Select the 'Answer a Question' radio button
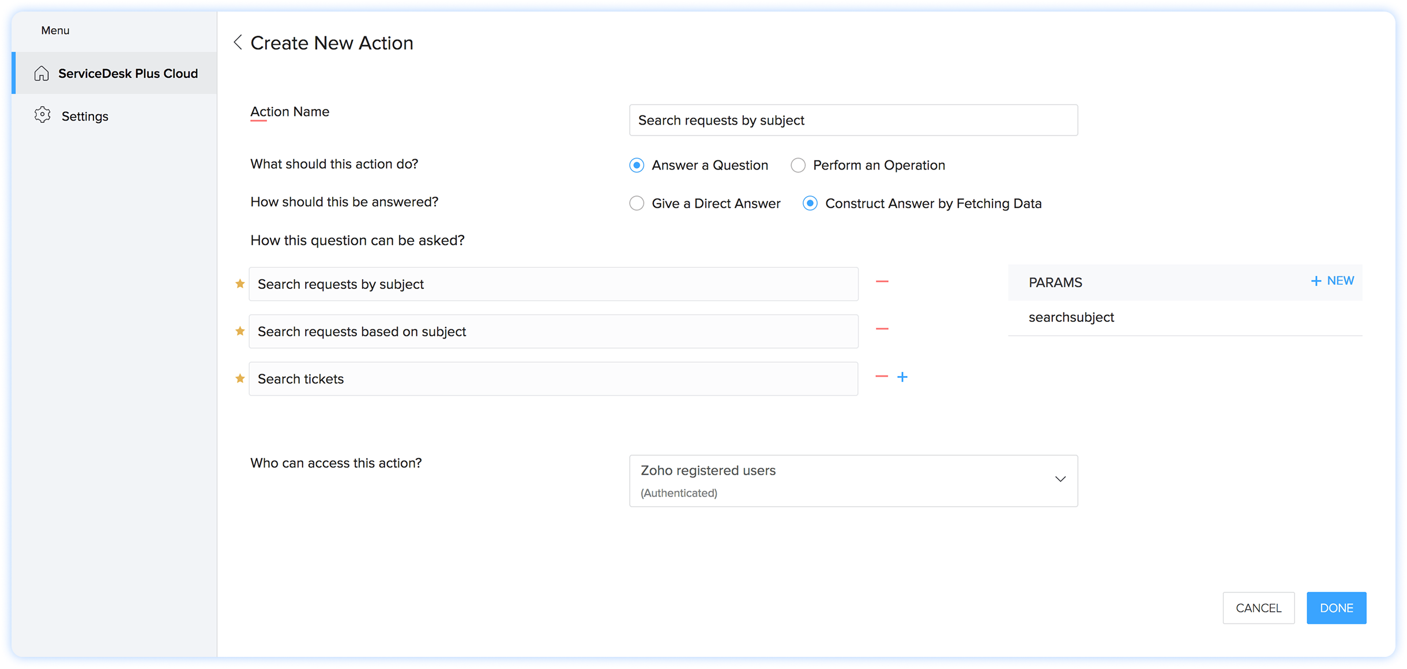Image resolution: width=1407 pixels, height=669 pixels. tap(637, 166)
